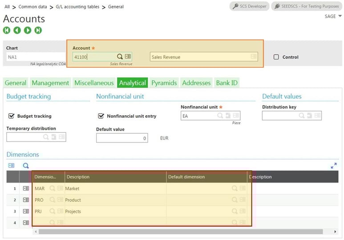This screenshot has width=344, height=240.
Task: Search dimension lookup in MAR row
Action: point(52,188)
